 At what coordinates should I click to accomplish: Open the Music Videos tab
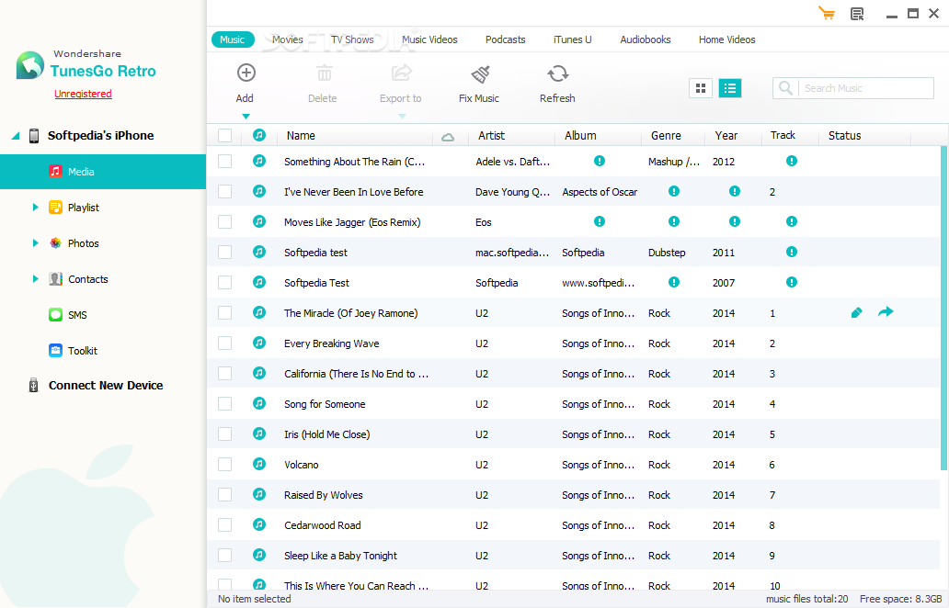click(x=429, y=39)
